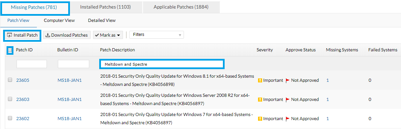Click the Not Approved flag for patch 23605
The height and width of the screenshot is (129, 401).
[287, 80]
